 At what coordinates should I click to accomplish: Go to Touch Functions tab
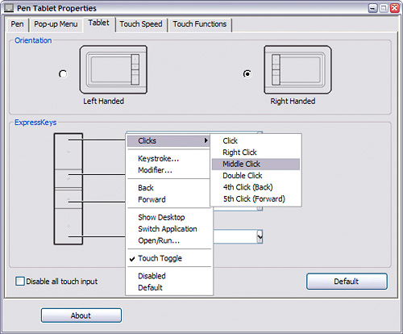pyautogui.click(x=200, y=24)
